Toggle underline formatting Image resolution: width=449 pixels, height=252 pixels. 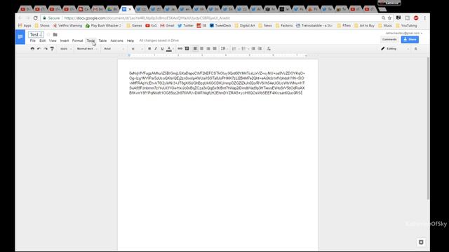coord(162,49)
